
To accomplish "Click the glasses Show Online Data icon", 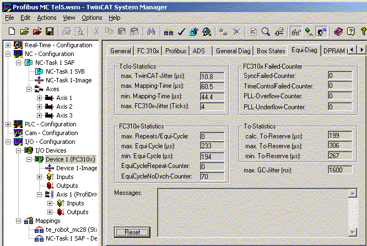I will pyautogui.click(x=296, y=31).
